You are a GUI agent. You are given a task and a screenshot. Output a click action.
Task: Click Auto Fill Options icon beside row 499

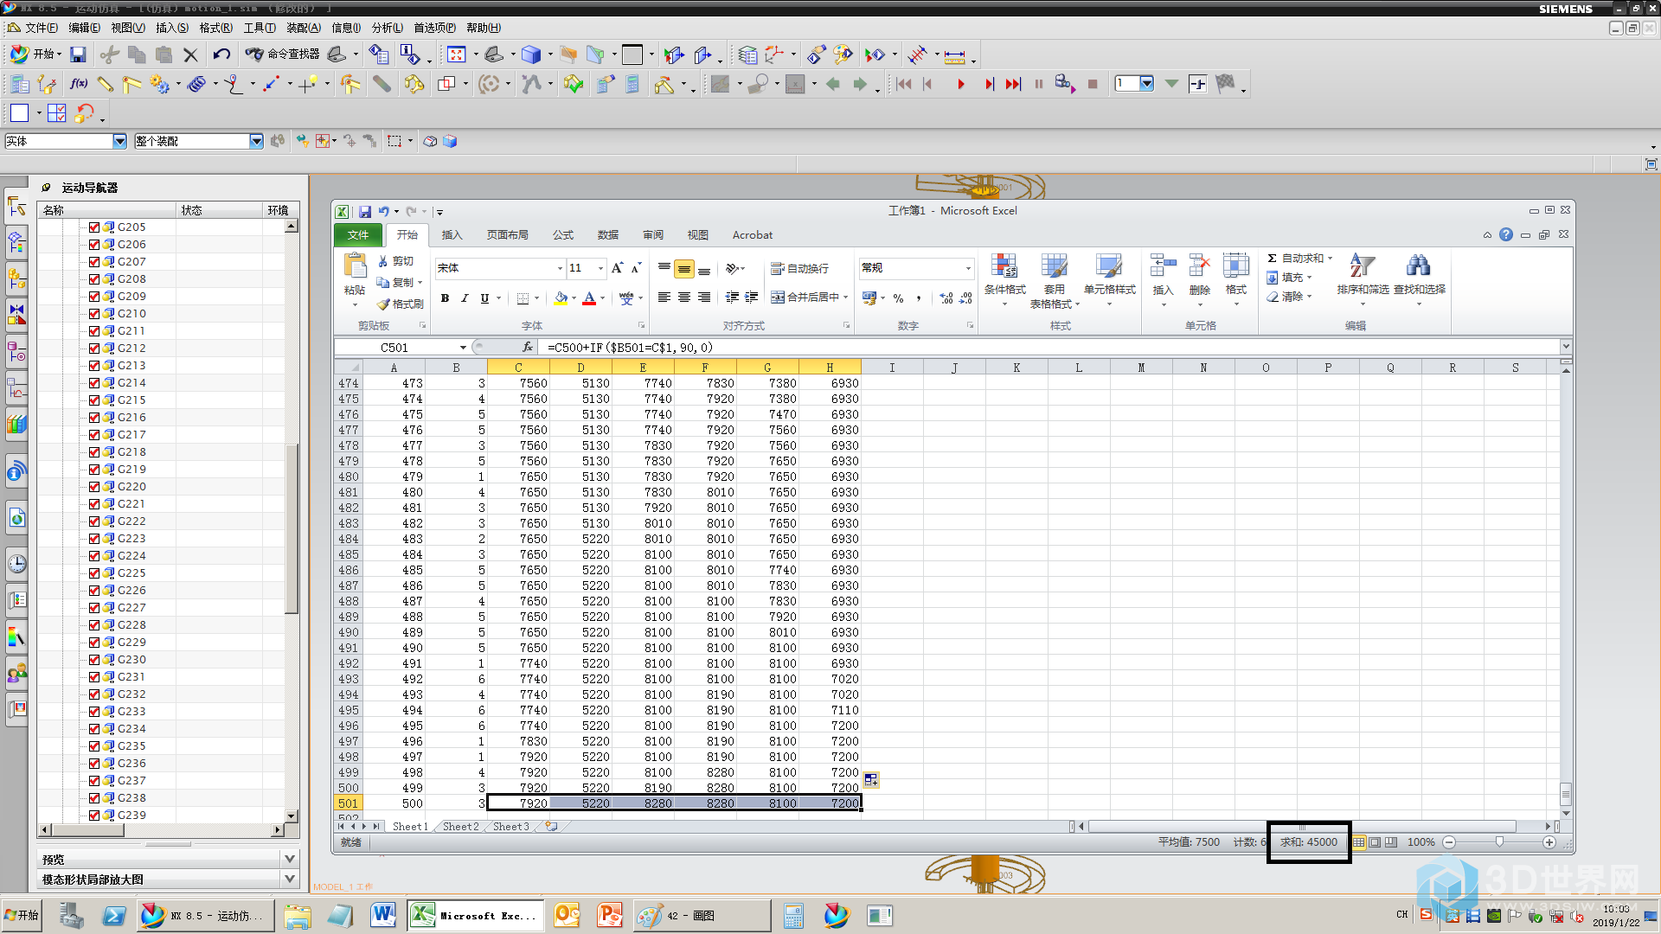870,779
